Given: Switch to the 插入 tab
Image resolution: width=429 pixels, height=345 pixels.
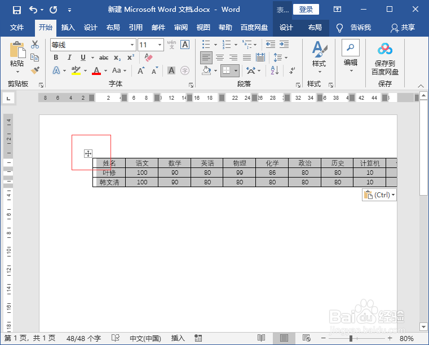Looking at the screenshot, I should pyautogui.click(x=68, y=28).
